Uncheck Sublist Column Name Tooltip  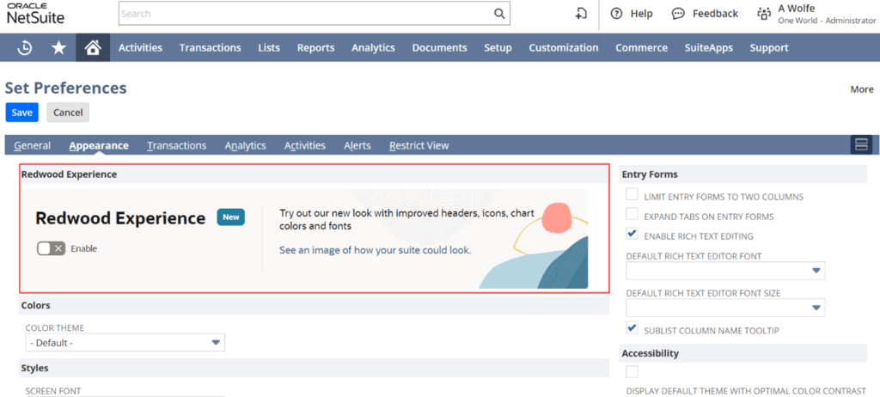[632, 328]
